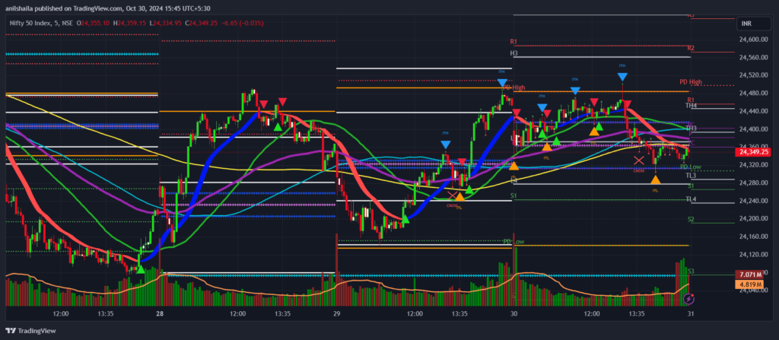This screenshot has width=779, height=340.
Task: Click the H3 level label
Action: click(x=514, y=53)
